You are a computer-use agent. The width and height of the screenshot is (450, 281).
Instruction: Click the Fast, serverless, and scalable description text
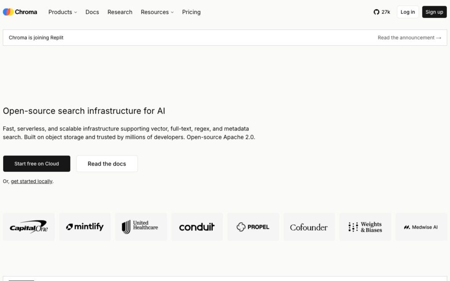[129, 133]
